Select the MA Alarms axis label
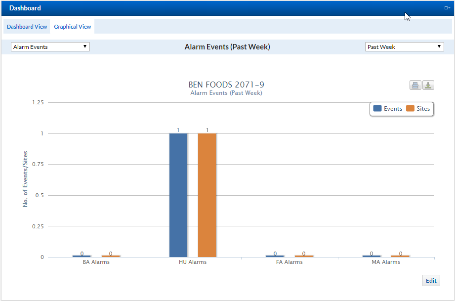455x301 pixels. tap(386, 262)
